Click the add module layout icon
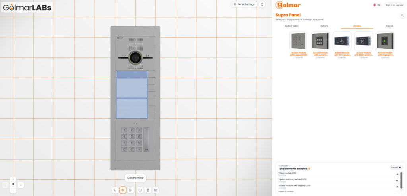 130,190
